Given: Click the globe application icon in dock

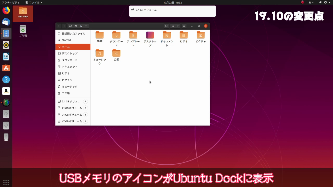Looking at the screenshot, I should 6,102.
